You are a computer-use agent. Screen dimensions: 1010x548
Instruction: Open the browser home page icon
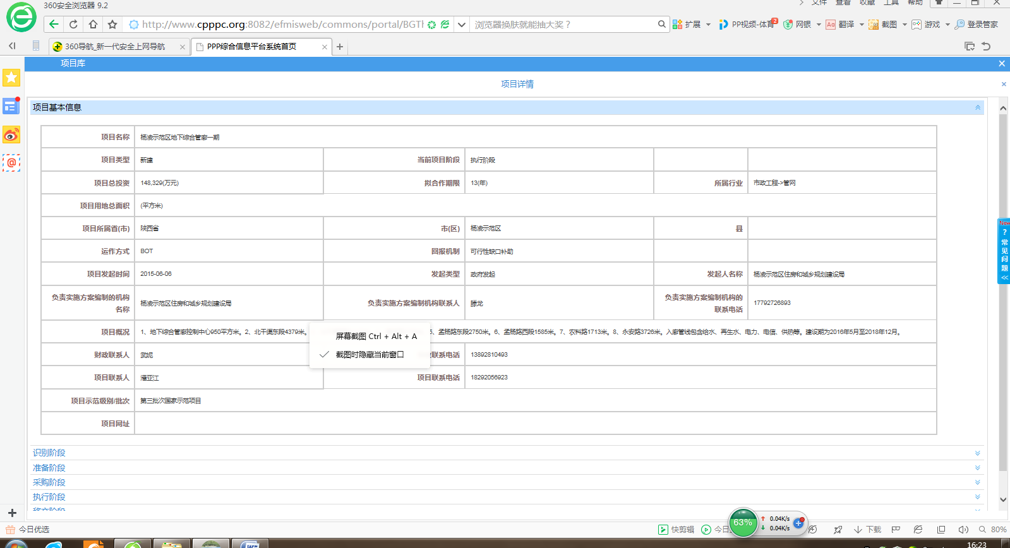(x=93, y=24)
